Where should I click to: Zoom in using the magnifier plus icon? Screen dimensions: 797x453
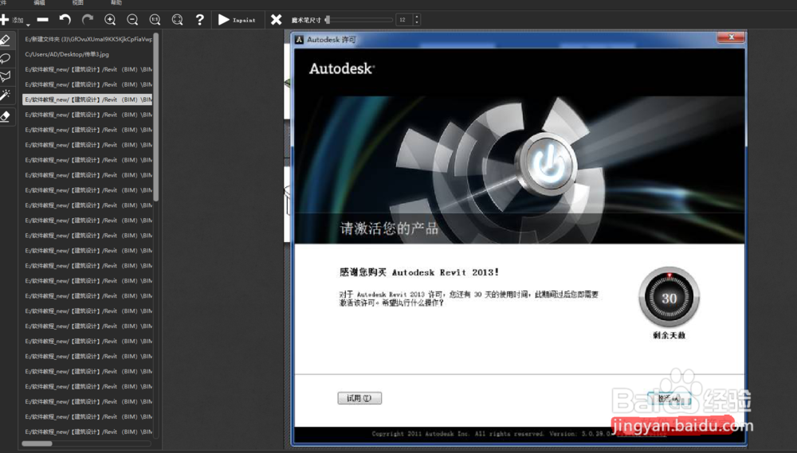(x=110, y=20)
